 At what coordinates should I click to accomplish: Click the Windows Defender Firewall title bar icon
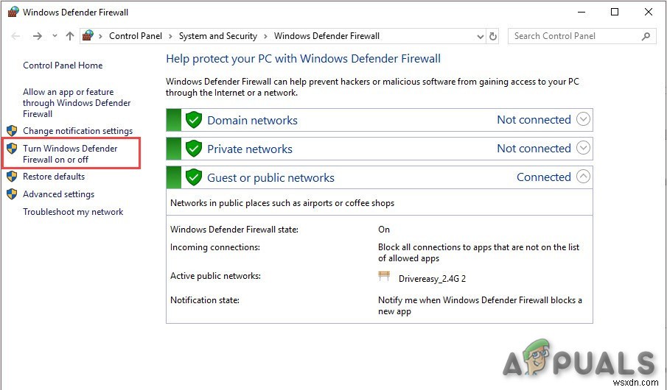coord(13,12)
